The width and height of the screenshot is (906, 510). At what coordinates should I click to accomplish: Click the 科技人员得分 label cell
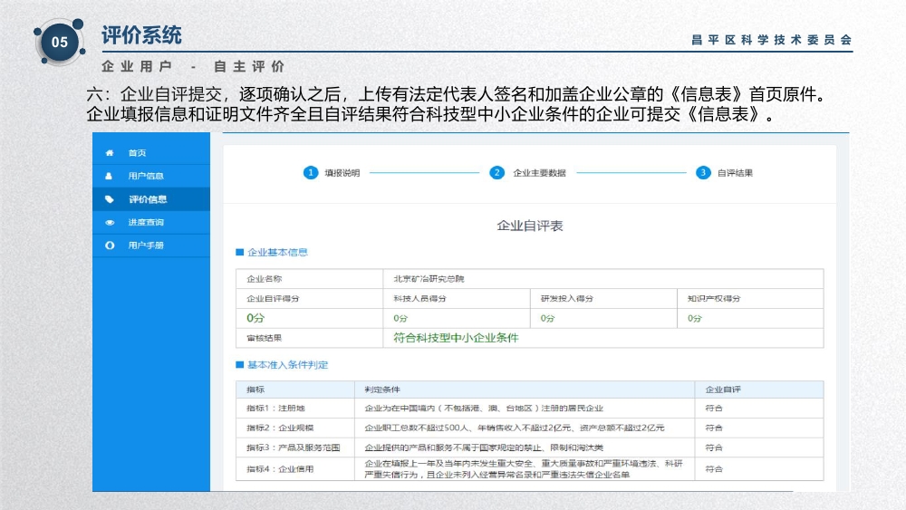click(457, 299)
